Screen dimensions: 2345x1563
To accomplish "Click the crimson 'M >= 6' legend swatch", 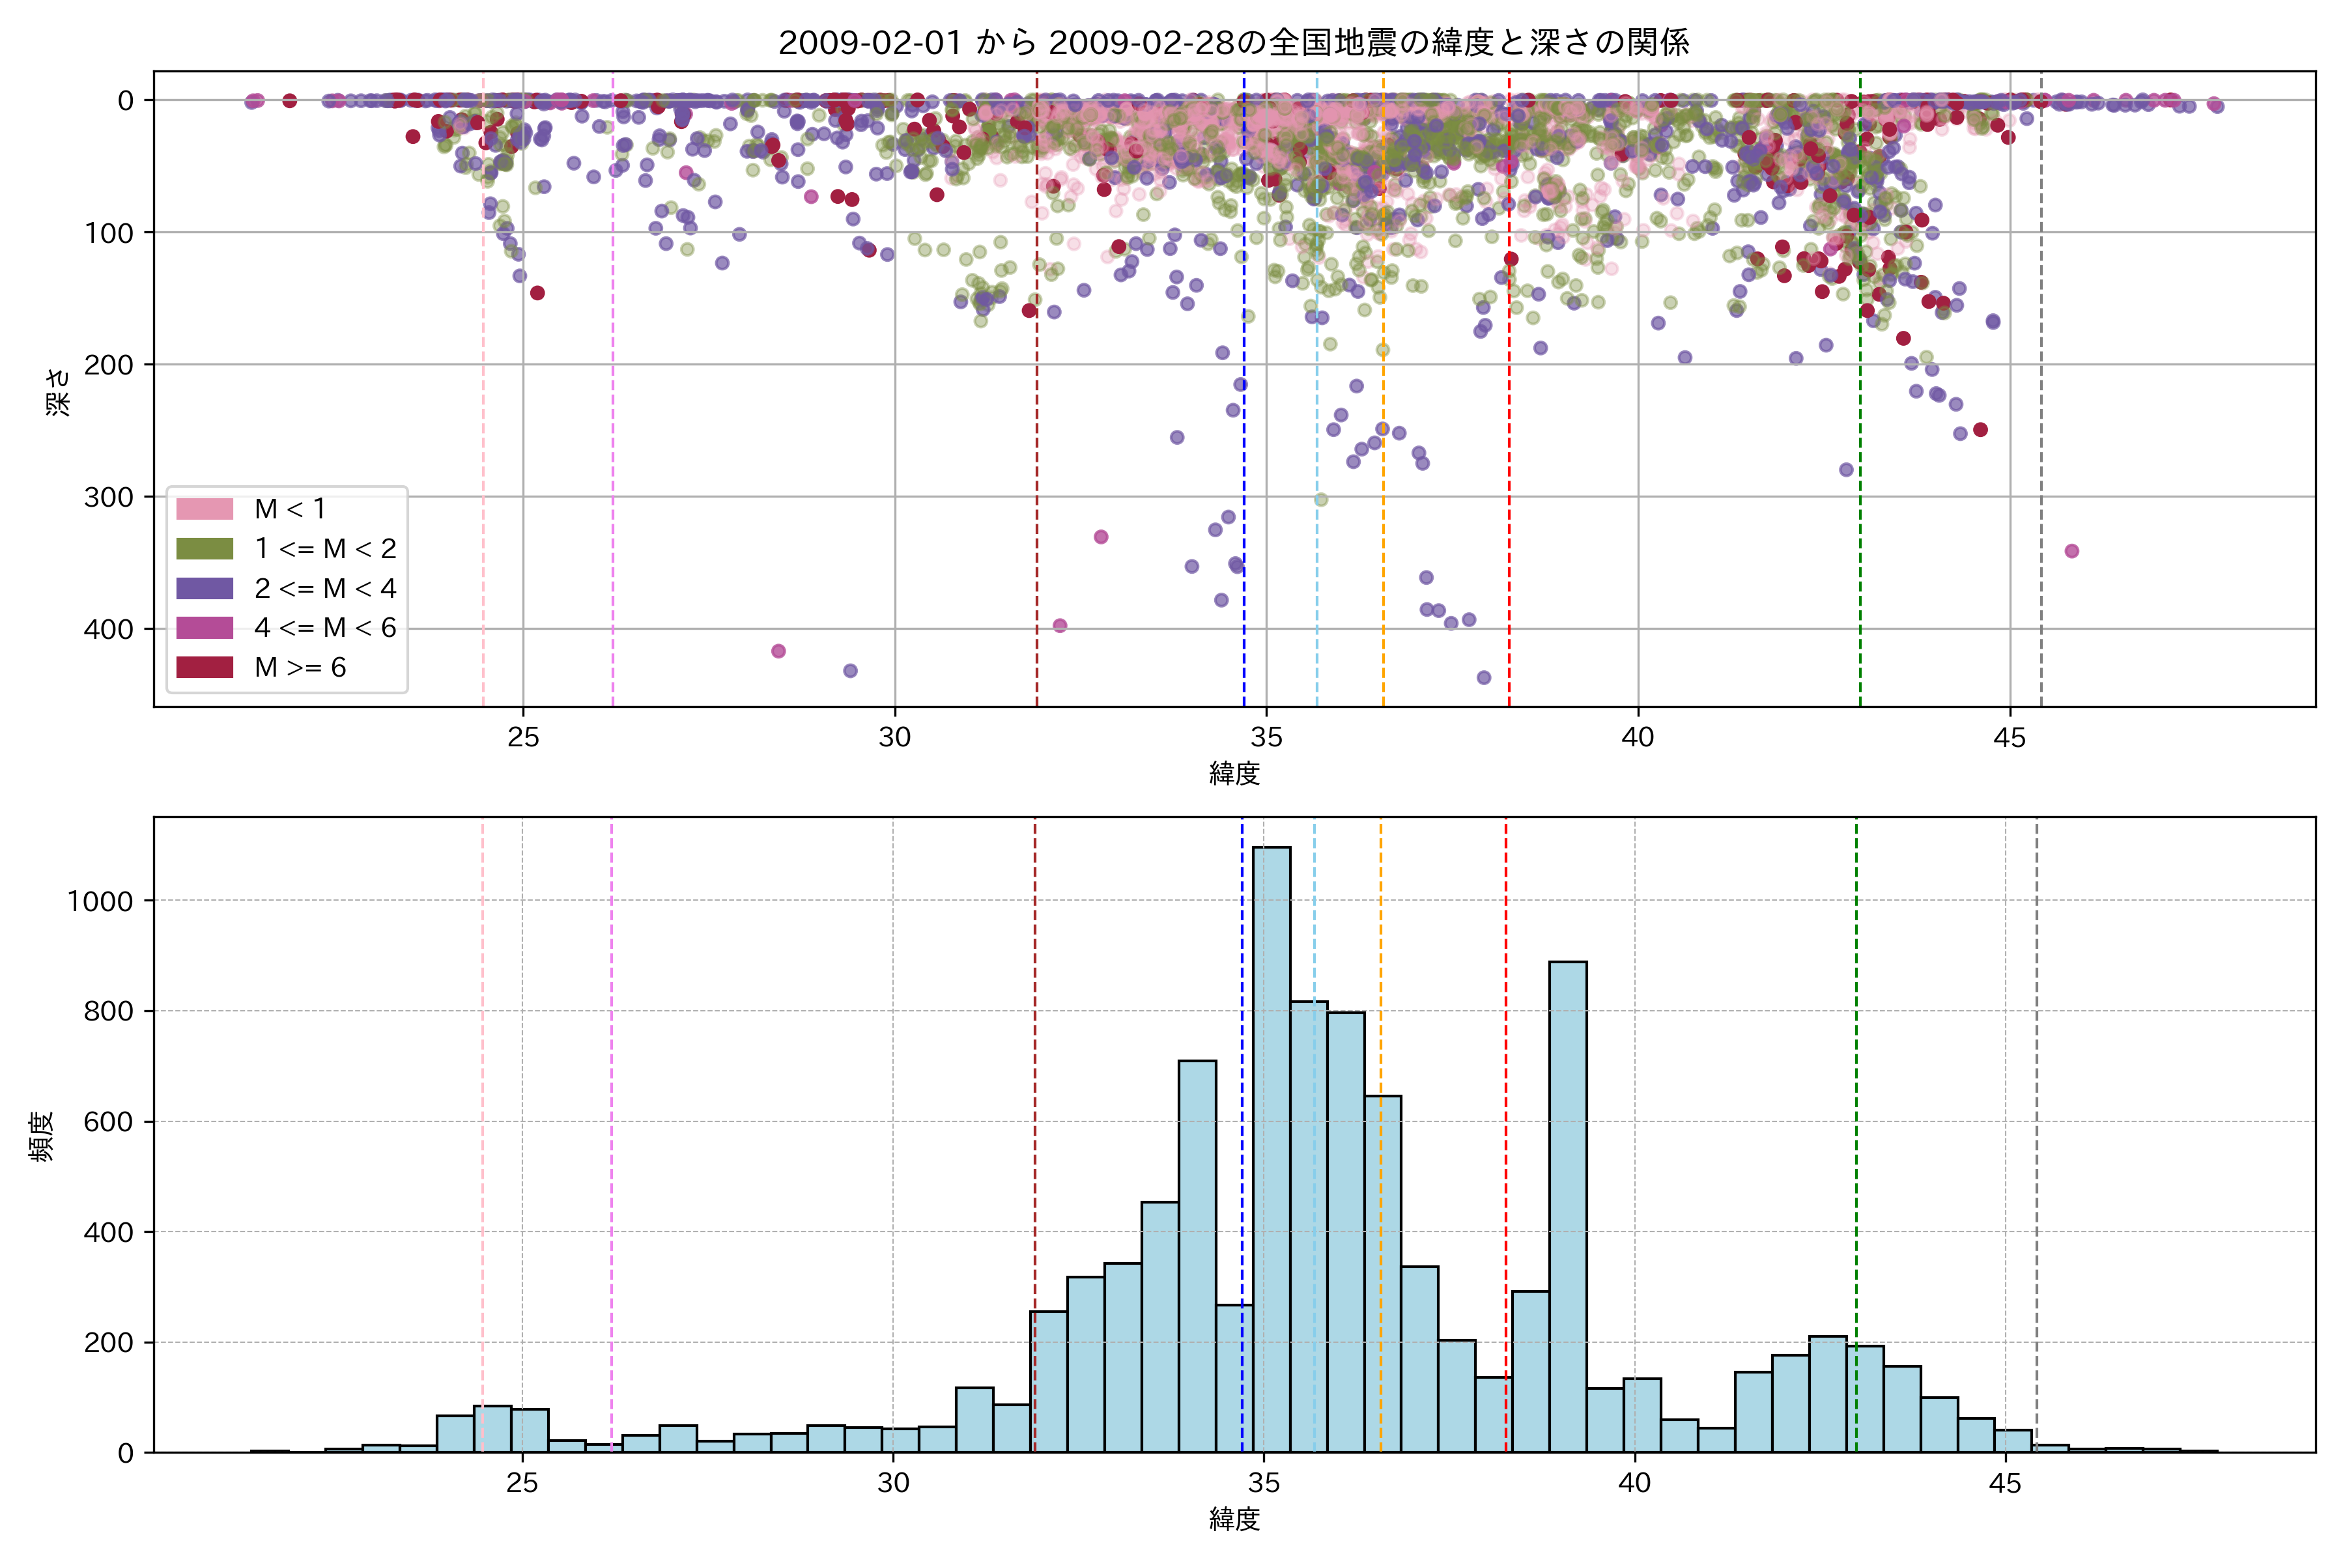I will pos(205,667).
